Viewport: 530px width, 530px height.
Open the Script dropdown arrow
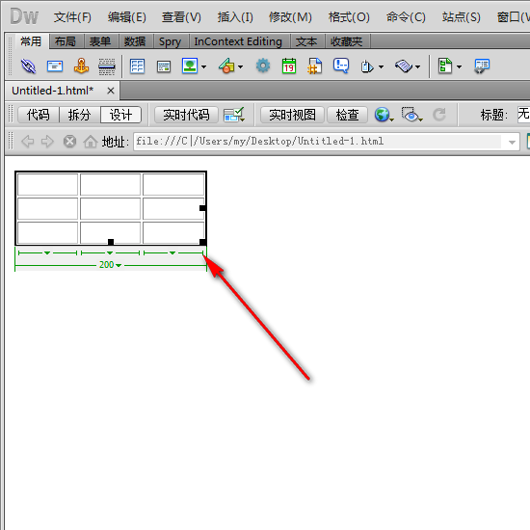pyautogui.click(x=418, y=66)
